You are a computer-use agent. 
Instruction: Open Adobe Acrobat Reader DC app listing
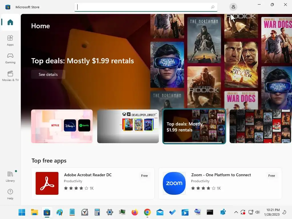coord(93,183)
